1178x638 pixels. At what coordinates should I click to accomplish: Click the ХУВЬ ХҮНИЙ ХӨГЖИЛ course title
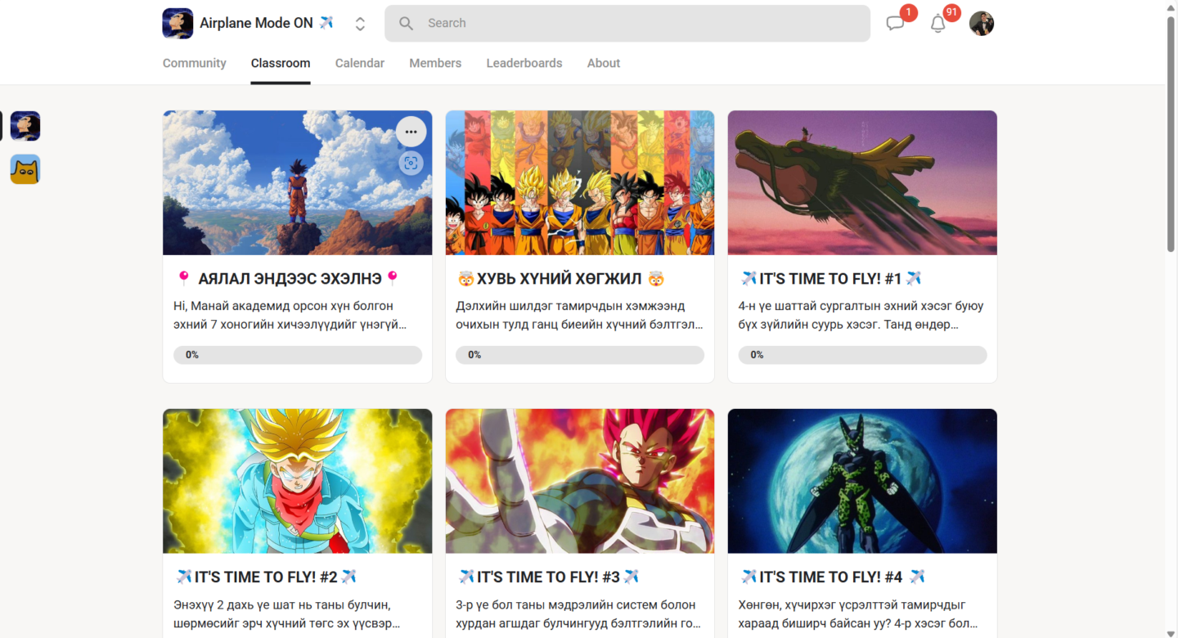coord(562,279)
